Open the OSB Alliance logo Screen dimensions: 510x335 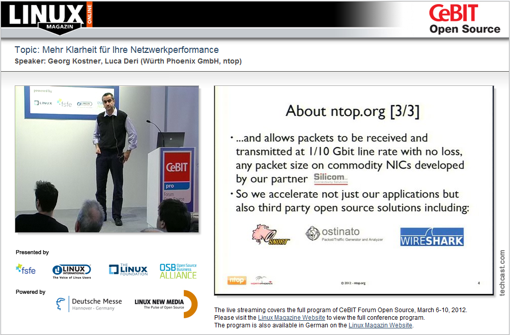(178, 271)
